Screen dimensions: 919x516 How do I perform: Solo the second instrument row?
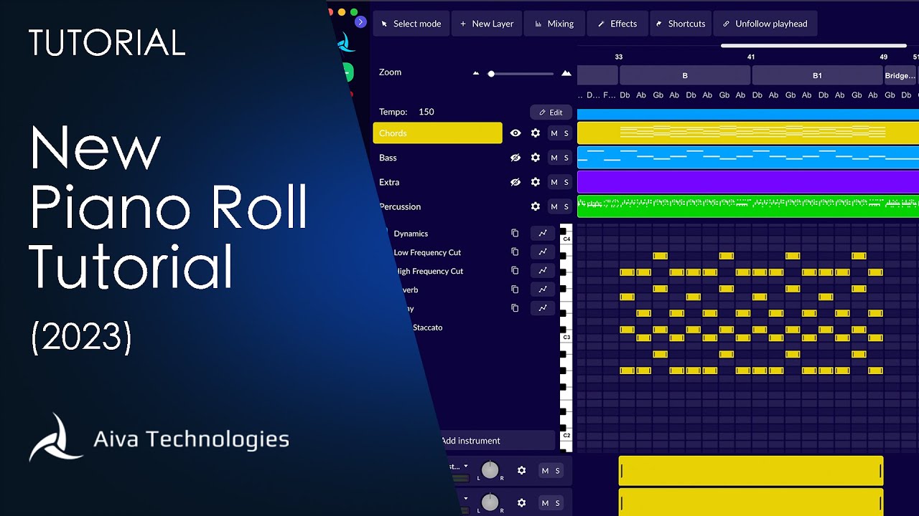[557, 503]
